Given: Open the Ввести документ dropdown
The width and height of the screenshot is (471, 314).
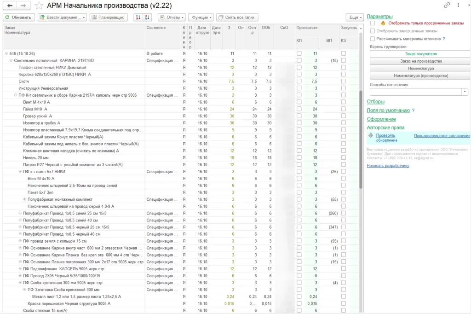Looking at the screenshot, I should (63, 17).
